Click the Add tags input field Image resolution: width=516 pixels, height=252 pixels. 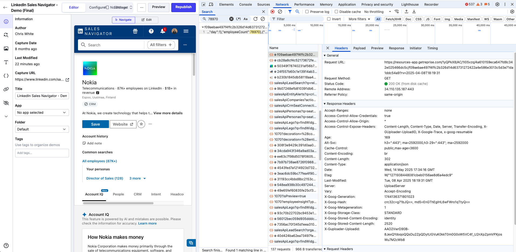pyautogui.click(x=42, y=153)
